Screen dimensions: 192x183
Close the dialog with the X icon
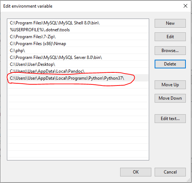[x=185, y=6]
